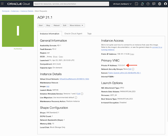Image resolution: width=168 pixels, height=136 pixels.
Task: Click the Public IP value 158.101.113.56
Action: point(123,54)
